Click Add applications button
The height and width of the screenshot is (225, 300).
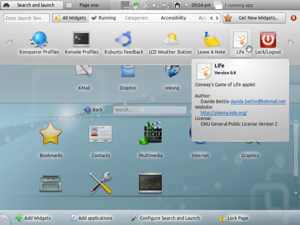[x=91, y=218]
